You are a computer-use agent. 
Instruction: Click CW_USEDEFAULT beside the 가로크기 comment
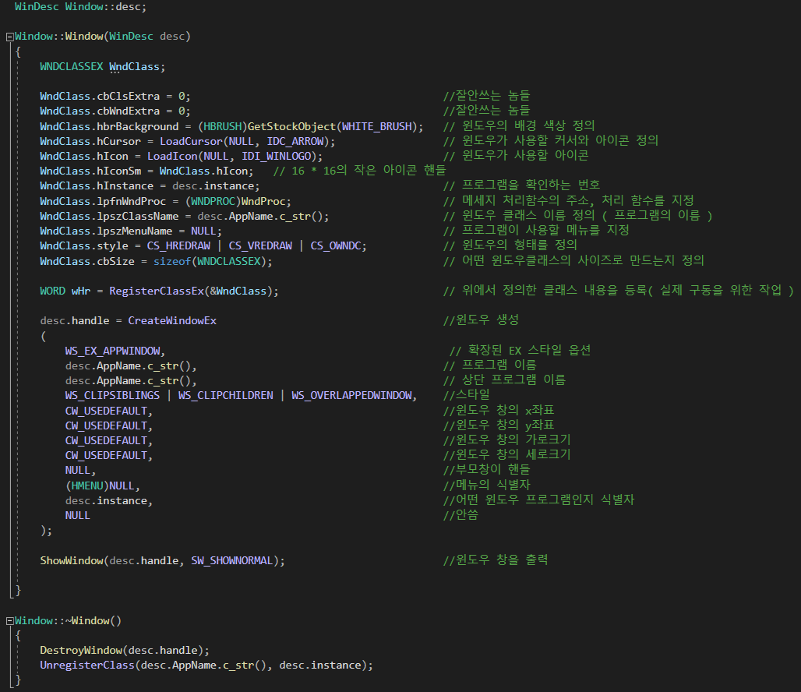pyautogui.click(x=106, y=440)
